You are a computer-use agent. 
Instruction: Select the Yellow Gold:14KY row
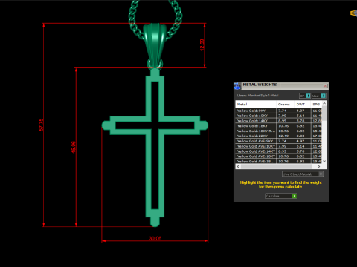279,121
